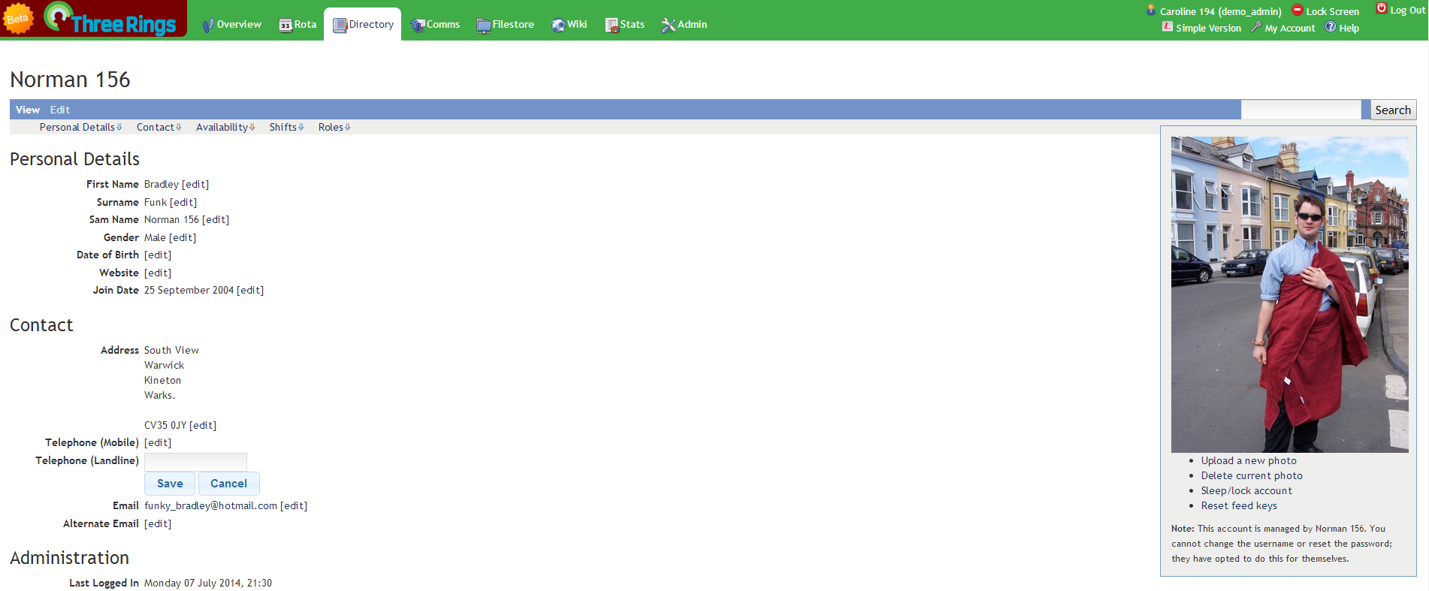
Task: Click Sleep/lock account link
Action: [1246, 490]
